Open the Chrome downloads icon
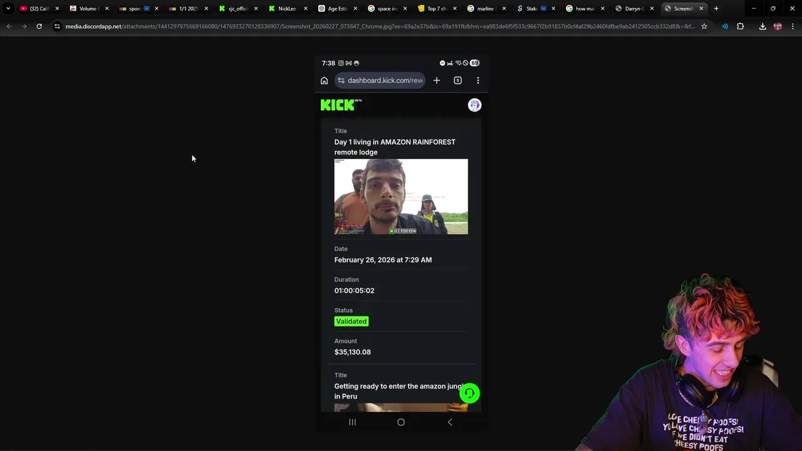The height and width of the screenshot is (451, 802). (x=763, y=26)
